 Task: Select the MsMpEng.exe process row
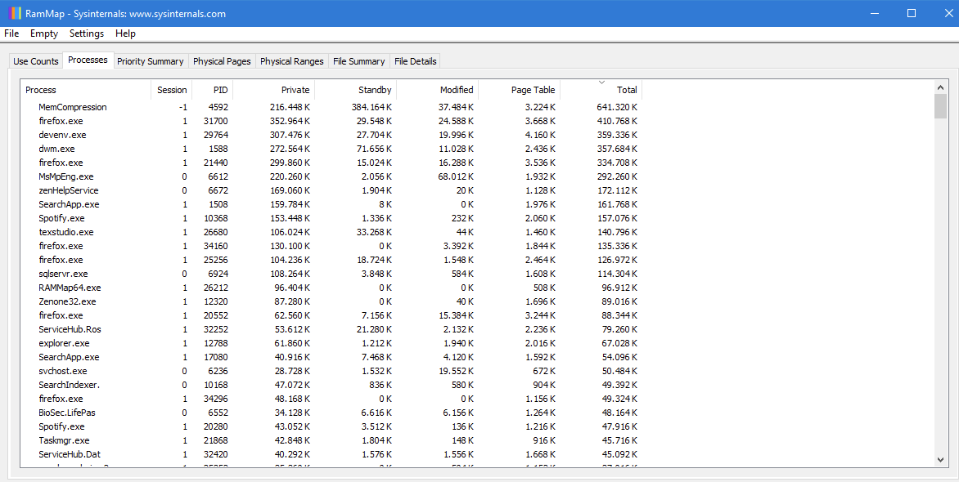click(x=331, y=176)
